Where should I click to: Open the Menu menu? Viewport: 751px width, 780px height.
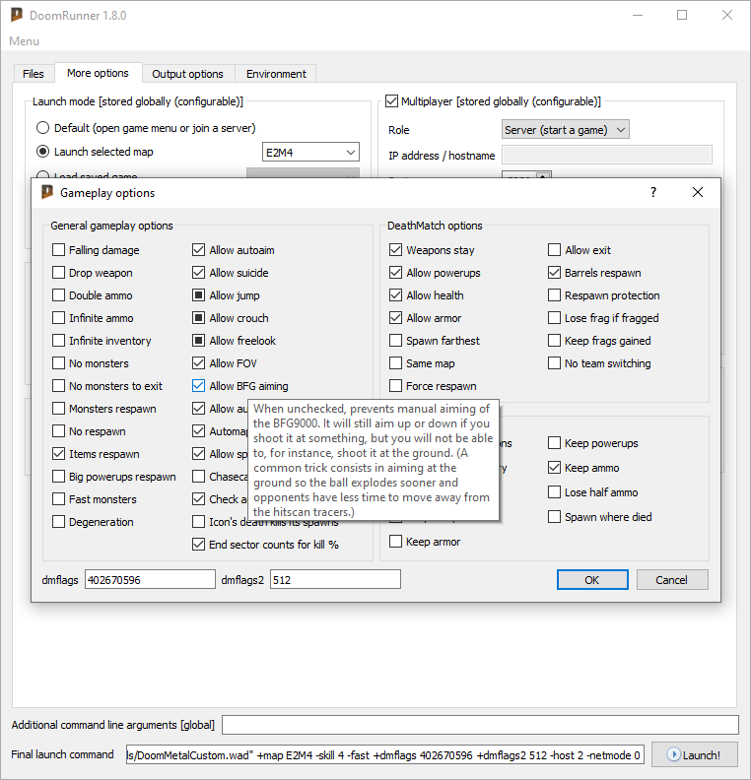tap(24, 41)
